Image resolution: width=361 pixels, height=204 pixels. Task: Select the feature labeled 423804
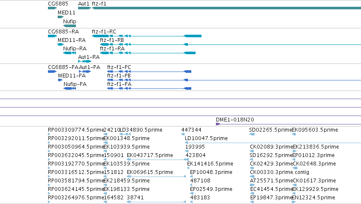[196, 155]
